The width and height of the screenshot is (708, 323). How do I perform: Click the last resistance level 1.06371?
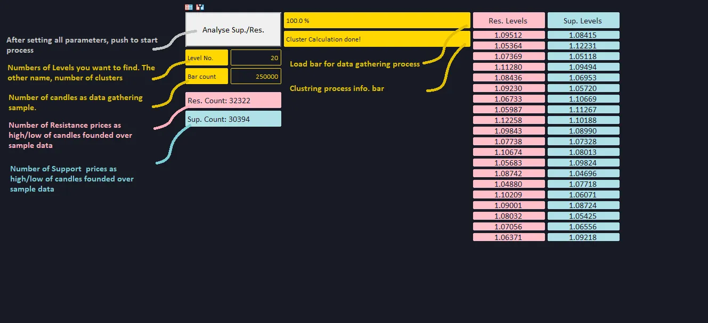(x=508, y=237)
